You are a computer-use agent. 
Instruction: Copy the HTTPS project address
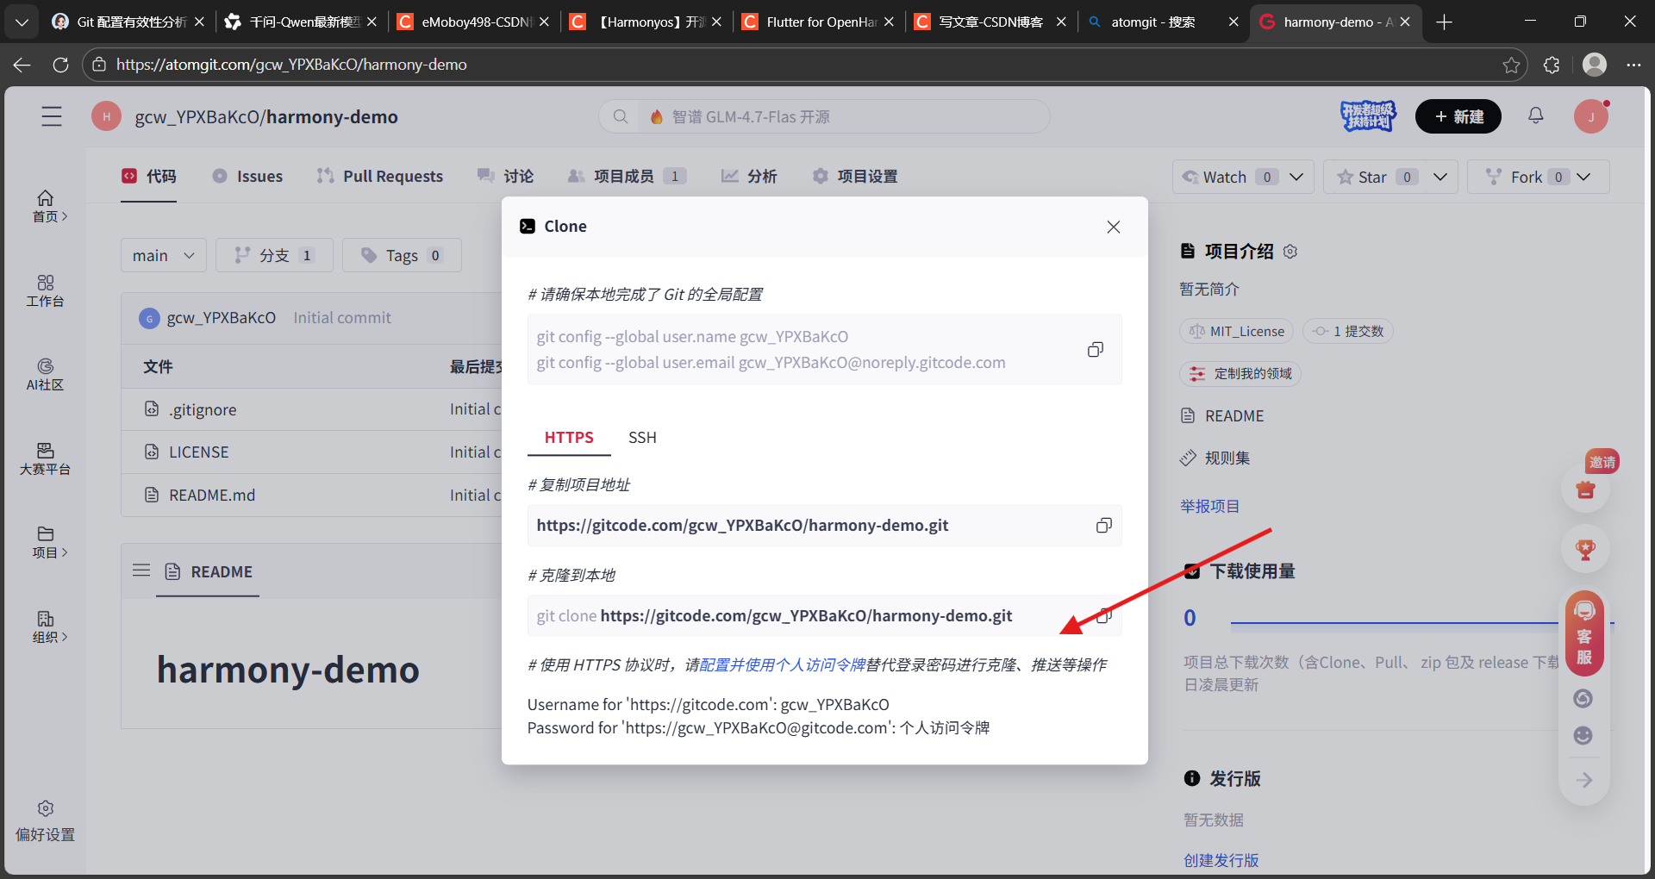pyautogui.click(x=1102, y=525)
